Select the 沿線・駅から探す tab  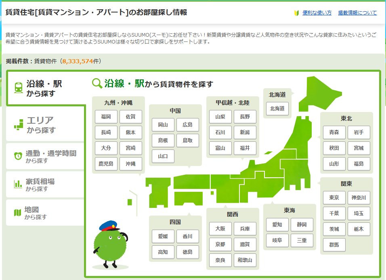[x=46, y=88]
